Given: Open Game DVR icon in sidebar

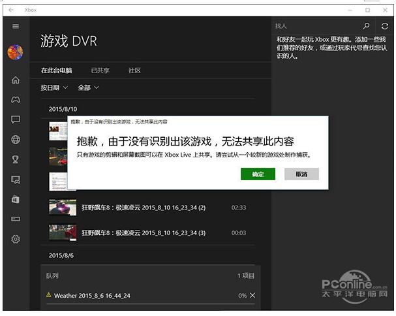Looking at the screenshot, I should 16,179.
